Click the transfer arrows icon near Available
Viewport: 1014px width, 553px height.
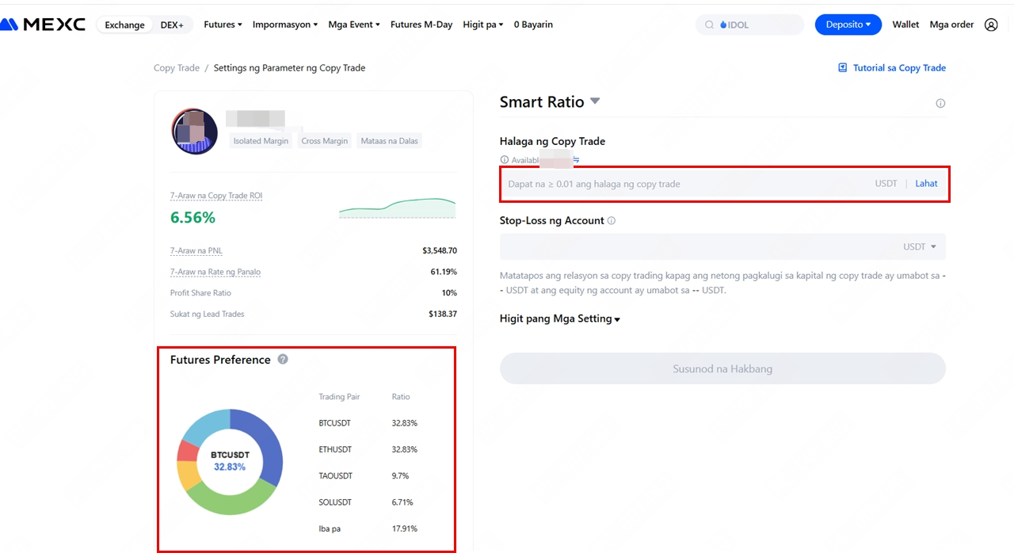click(577, 160)
